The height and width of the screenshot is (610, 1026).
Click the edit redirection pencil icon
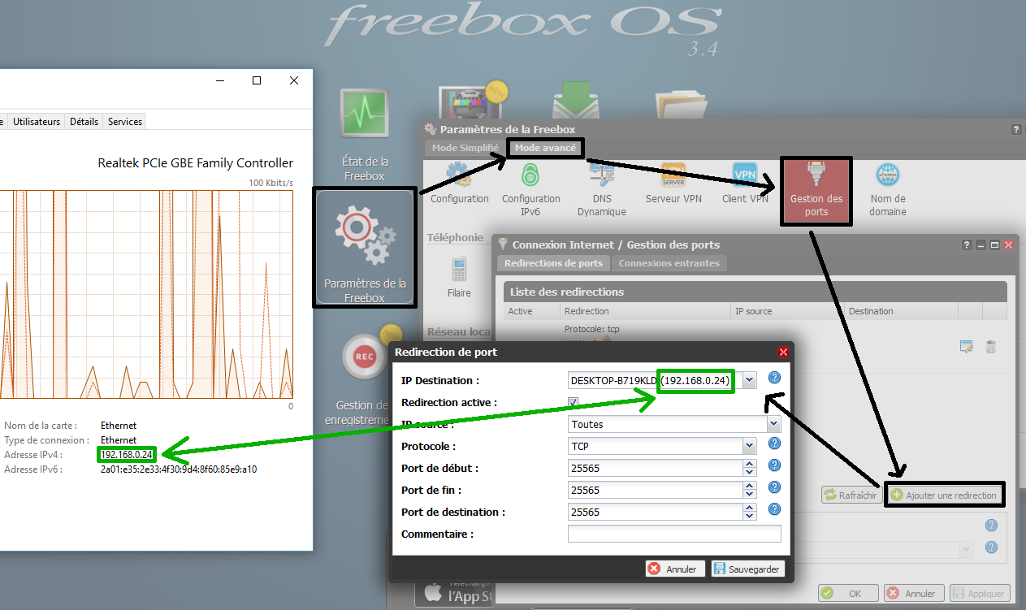[966, 347]
